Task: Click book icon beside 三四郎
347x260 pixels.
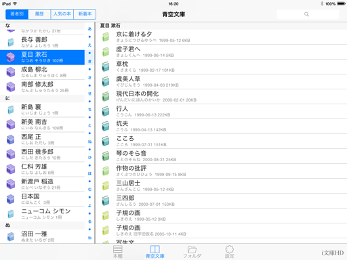Action: (x=106, y=201)
